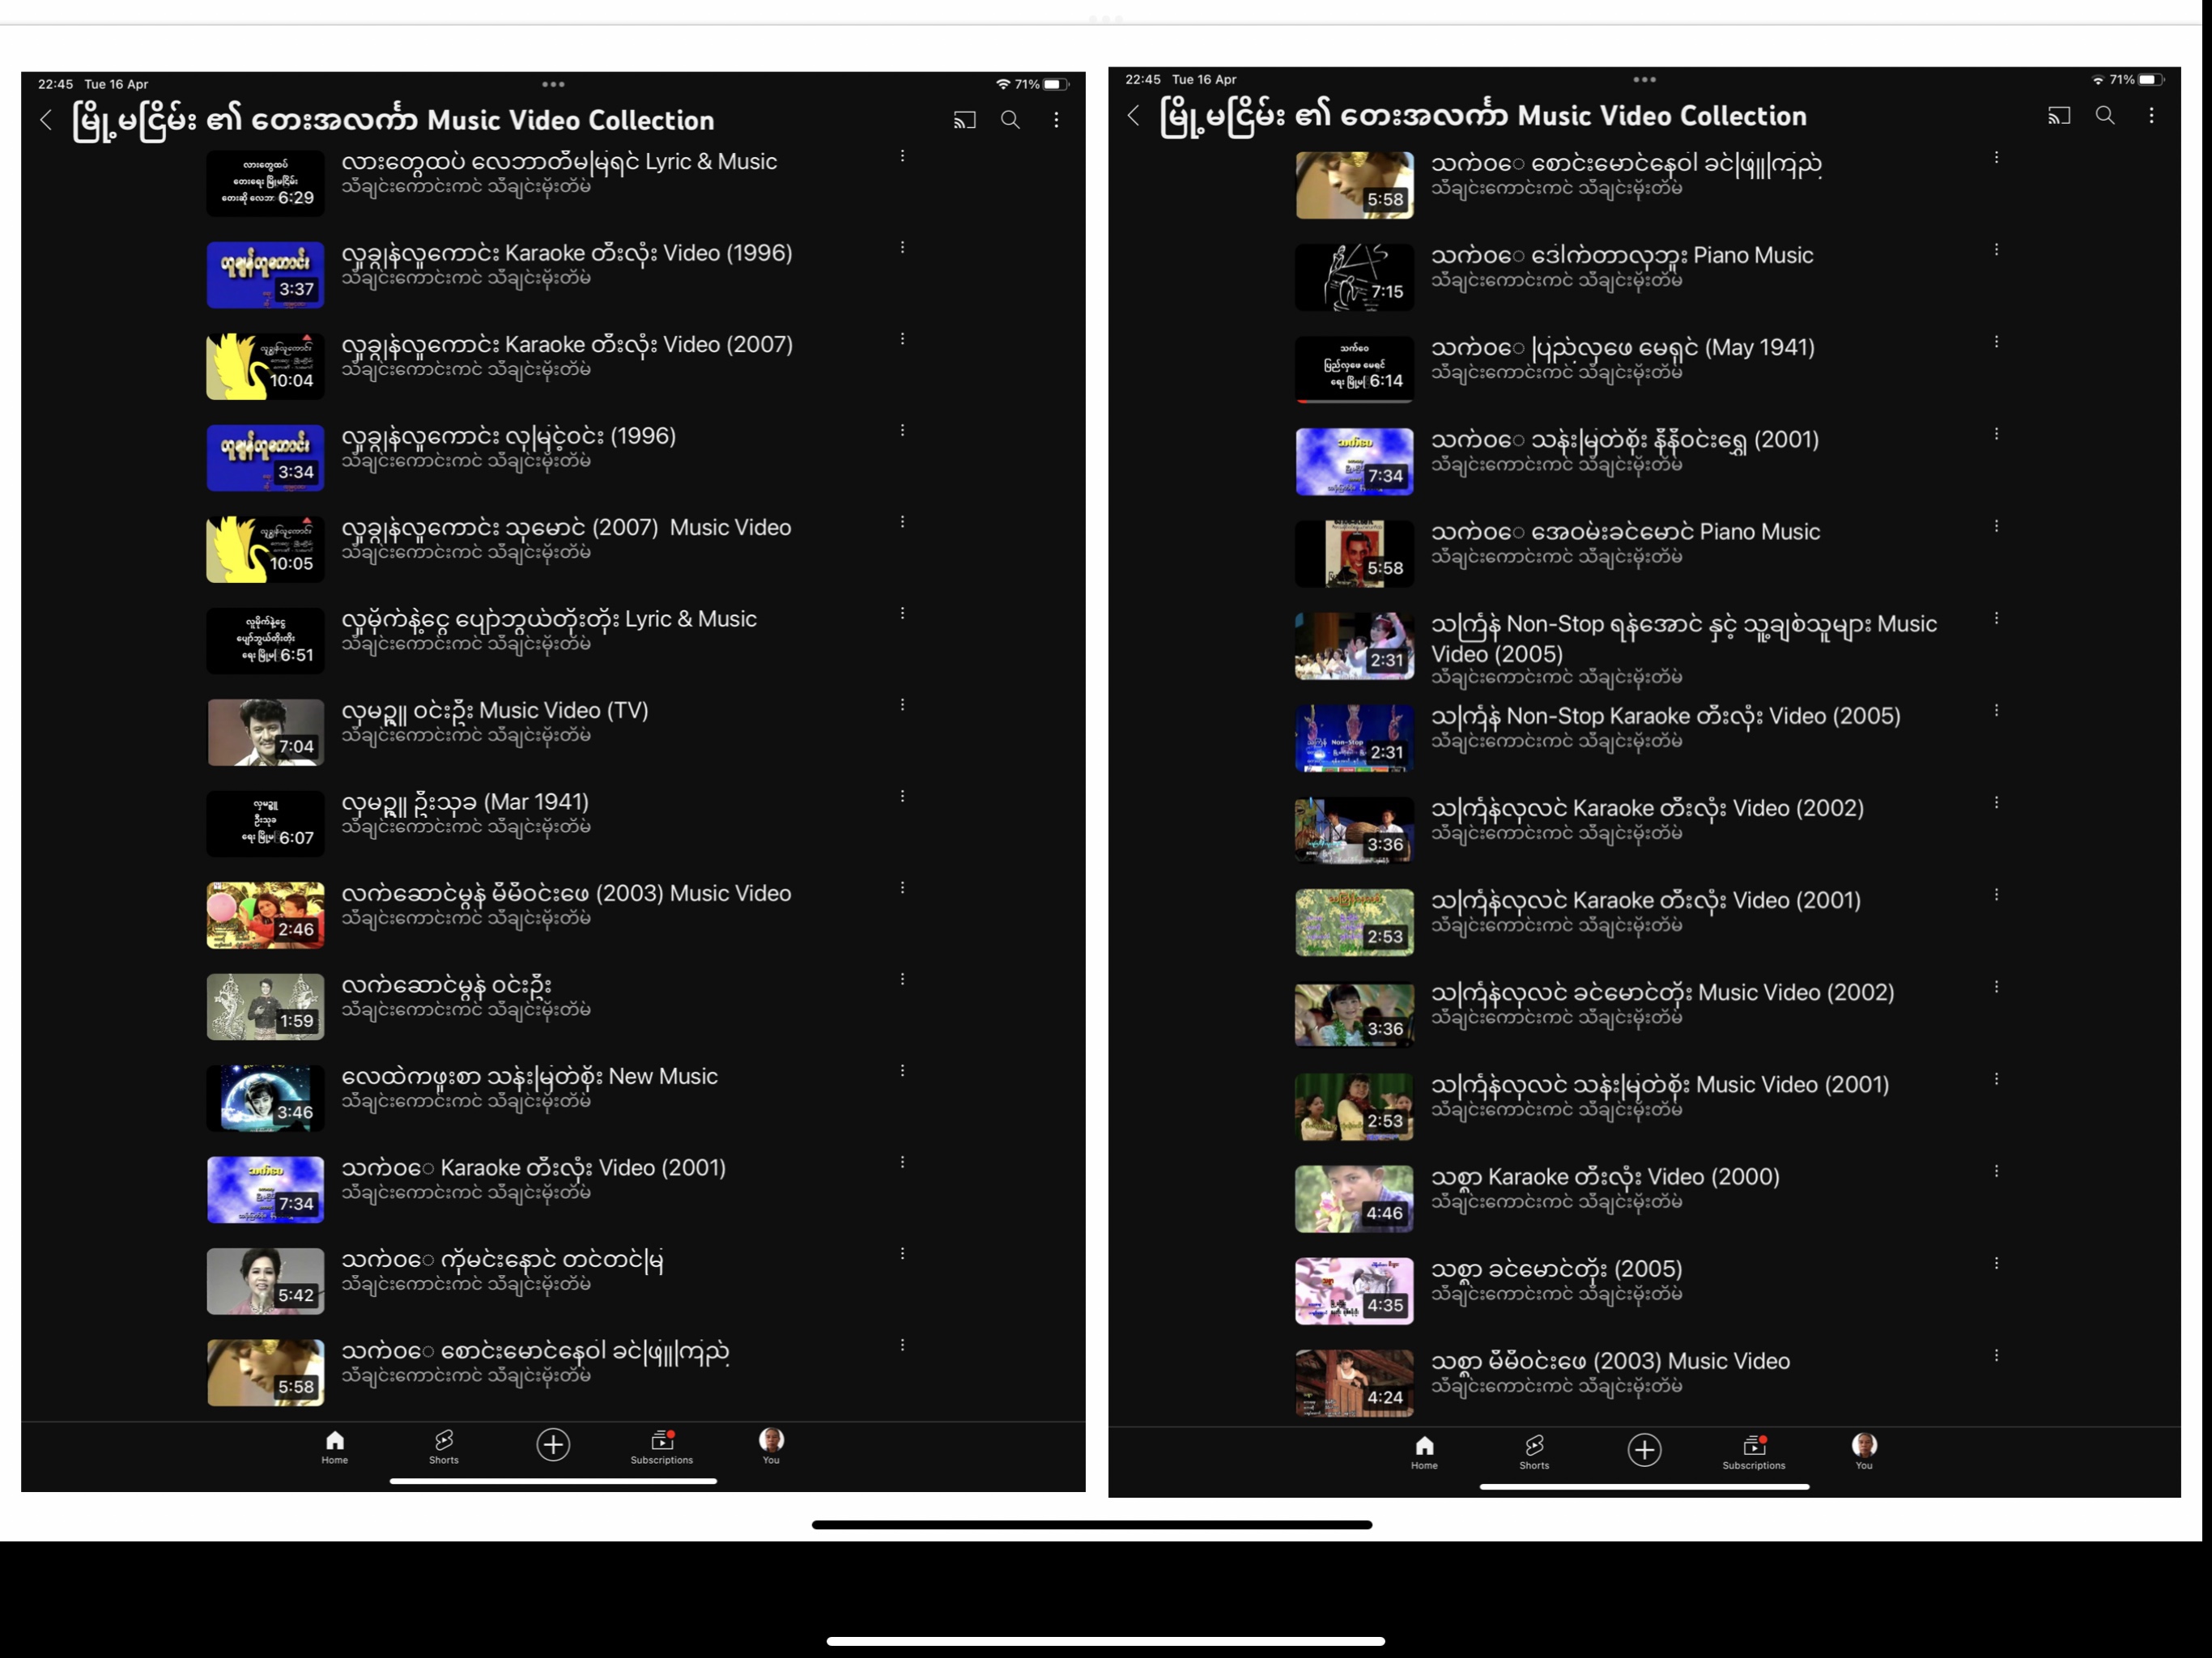2212x1658 pixels.
Task: Tap the create plus icon in right window
Action: pyautogui.click(x=1643, y=1449)
